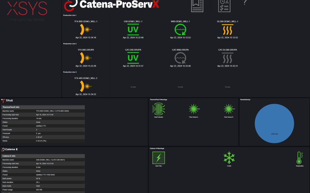Screen dimensions: 310x193
Task: Click timestamp Apr 22, 2024 15:23:26
Action: 86,66
